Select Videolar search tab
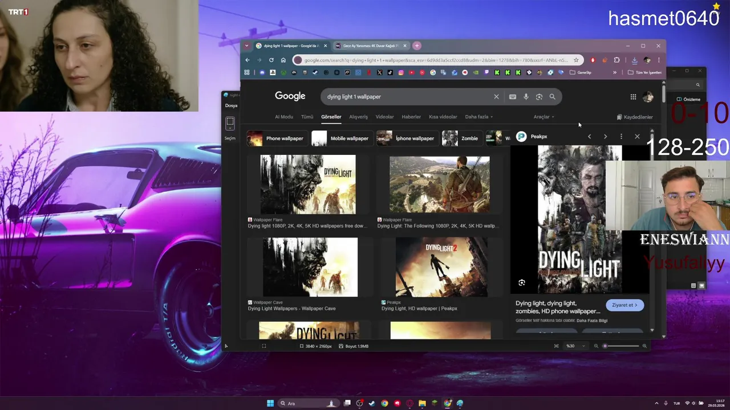The image size is (730, 410). pyautogui.click(x=384, y=117)
